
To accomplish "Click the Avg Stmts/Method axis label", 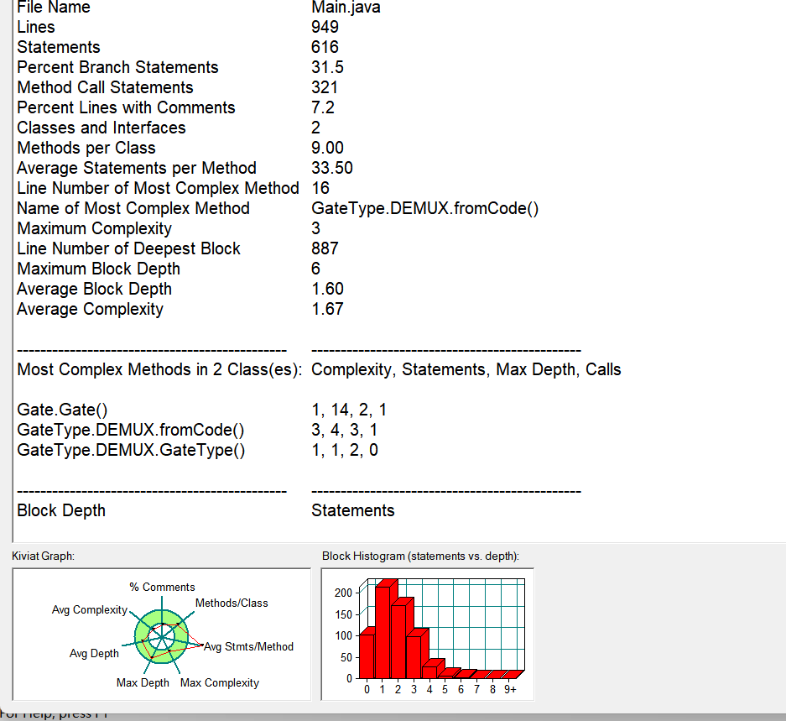I will 248,647.
